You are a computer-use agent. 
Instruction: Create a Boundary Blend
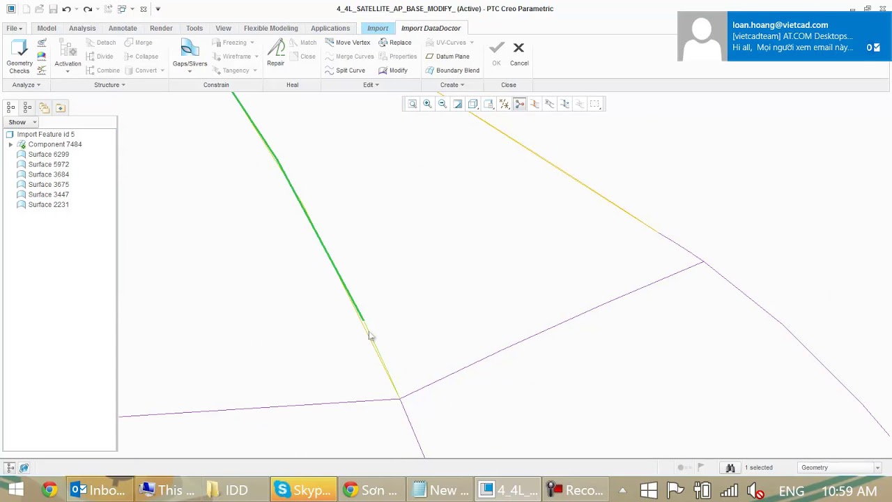click(x=452, y=70)
